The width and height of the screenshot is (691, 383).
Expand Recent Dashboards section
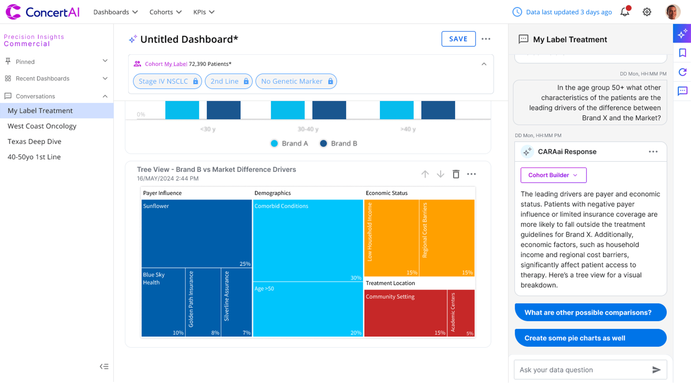point(105,78)
